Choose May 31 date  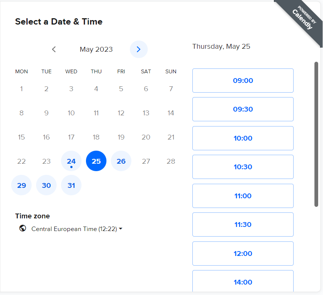tap(71, 185)
